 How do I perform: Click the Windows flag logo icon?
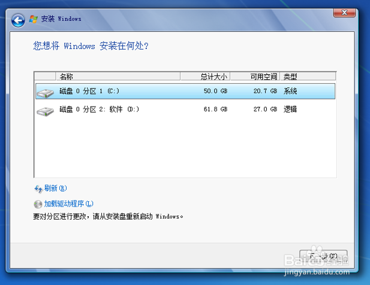33,19
